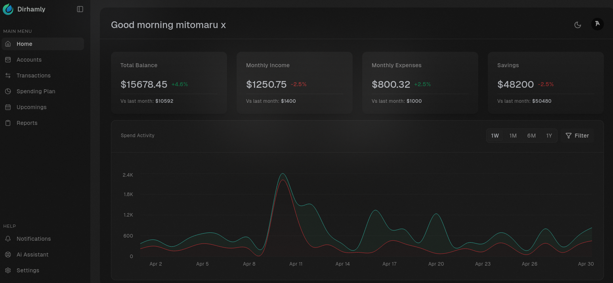
Task: Switch to the 6M range tab
Action: click(531, 135)
